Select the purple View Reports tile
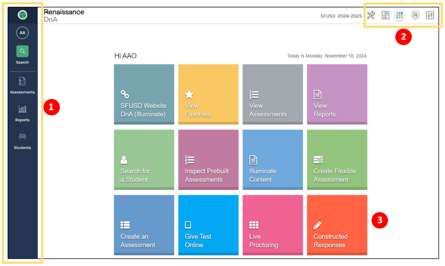The image size is (445, 266). pyautogui.click(x=337, y=94)
